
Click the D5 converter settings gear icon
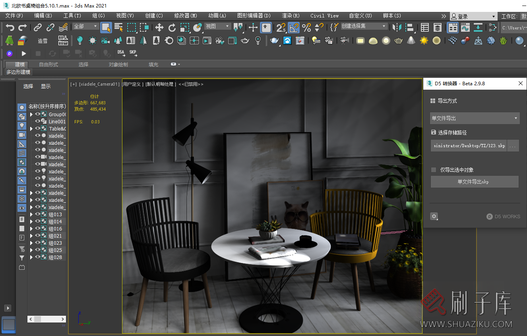(434, 216)
